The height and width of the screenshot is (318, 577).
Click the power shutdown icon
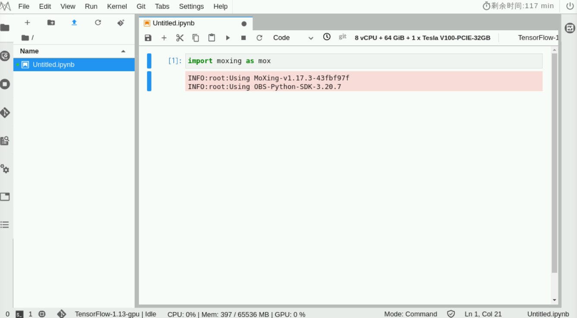click(570, 6)
